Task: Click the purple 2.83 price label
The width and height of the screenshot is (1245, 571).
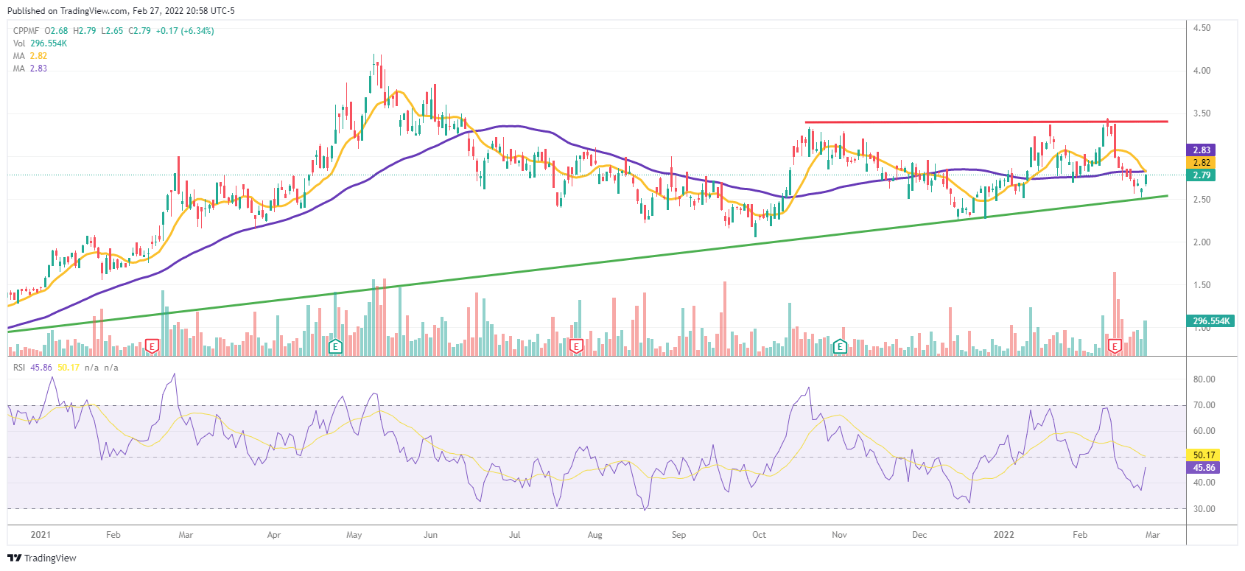Action: coord(1202,150)
